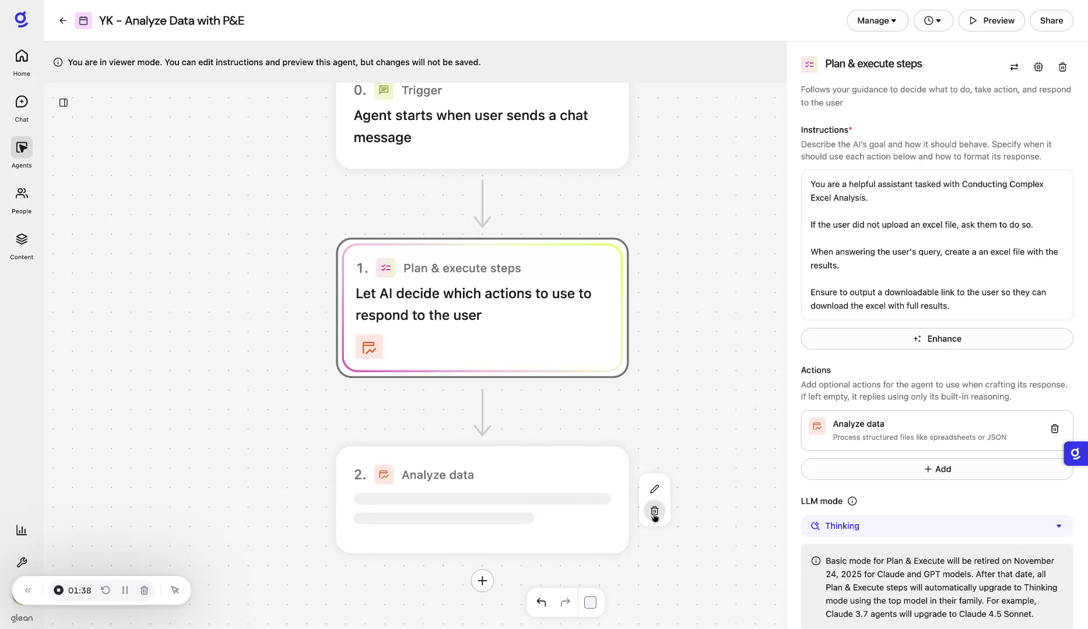1088x629 pixels.
Task: Add an action with the Add button
Action: [x=936, y=469]
